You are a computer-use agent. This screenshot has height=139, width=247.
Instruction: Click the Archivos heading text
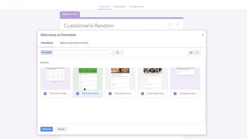[45, 63]
